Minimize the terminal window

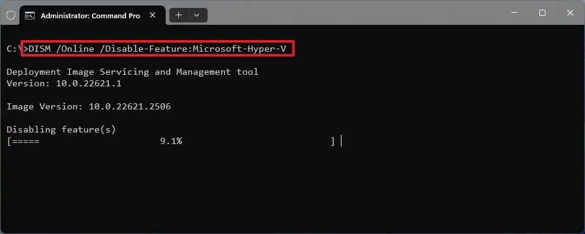[x=514, y=13]
